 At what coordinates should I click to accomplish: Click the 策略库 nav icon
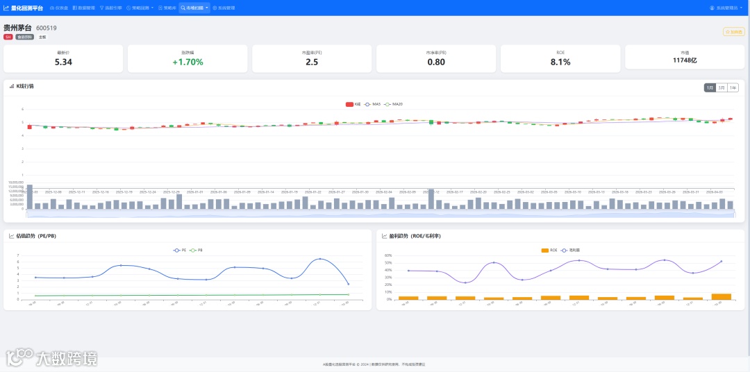pos(160,8)
